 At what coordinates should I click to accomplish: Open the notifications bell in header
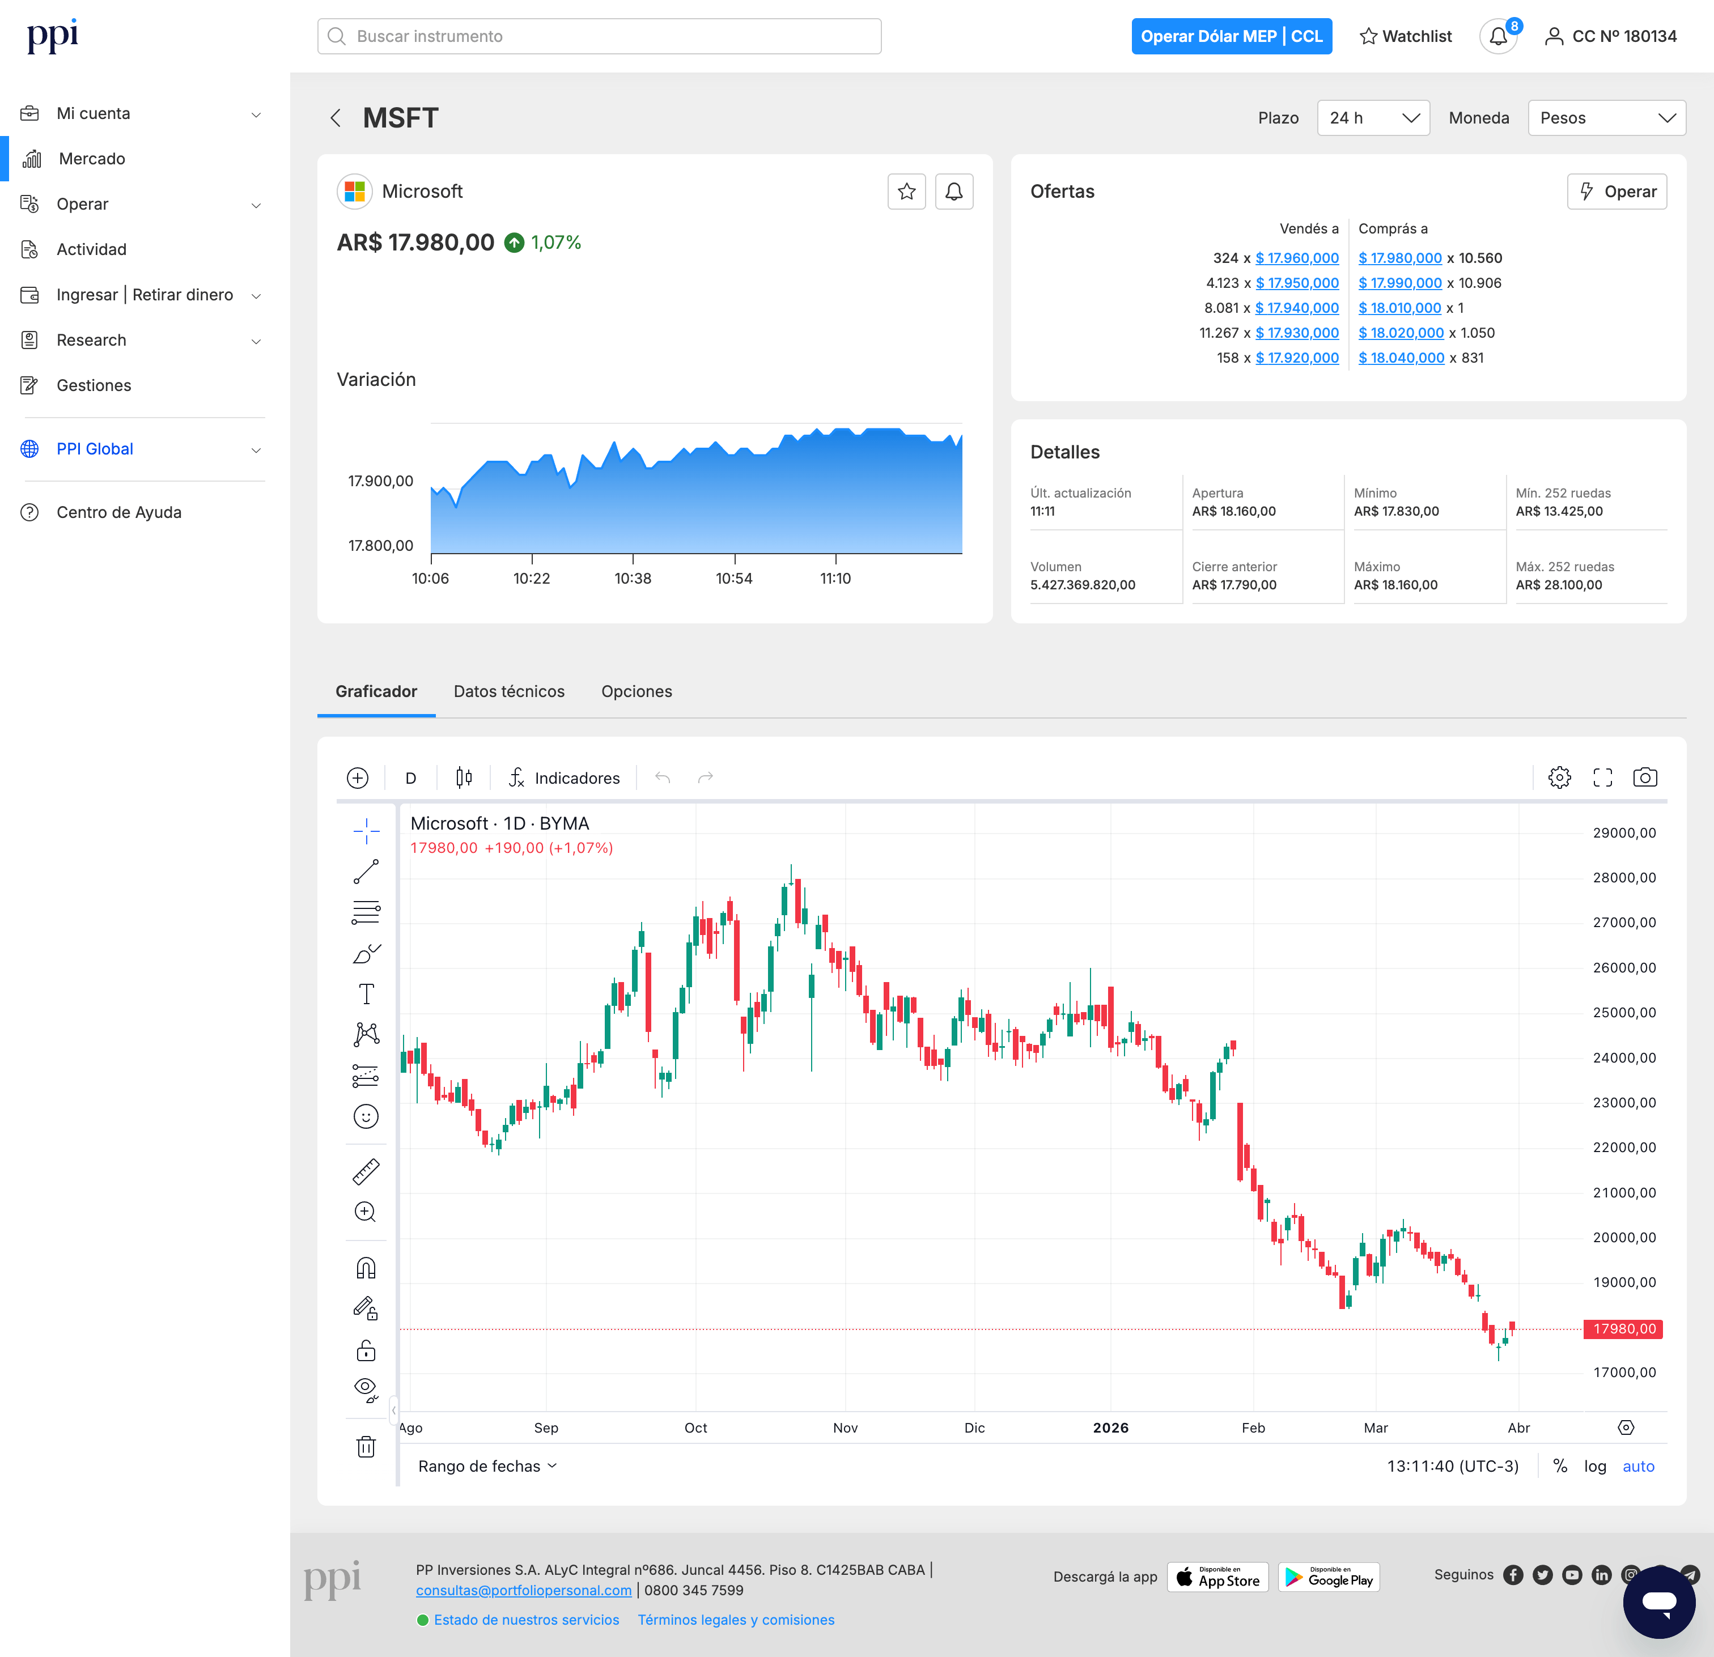click(1499, 37)
